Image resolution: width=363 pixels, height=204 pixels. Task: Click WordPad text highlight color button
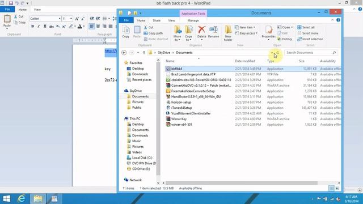point(71,27)
